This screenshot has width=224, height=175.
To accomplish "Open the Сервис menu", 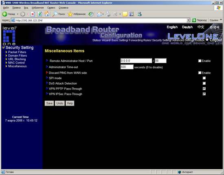I will (x=51, y=8).
